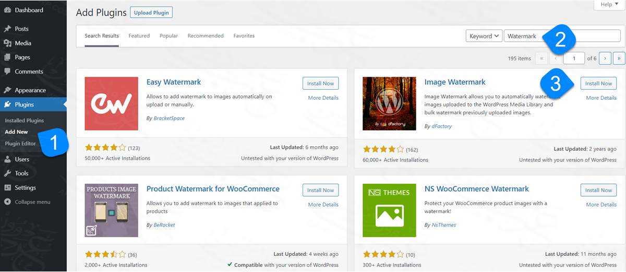
Task: Switch to the Recommended tab
Action: 206,36
